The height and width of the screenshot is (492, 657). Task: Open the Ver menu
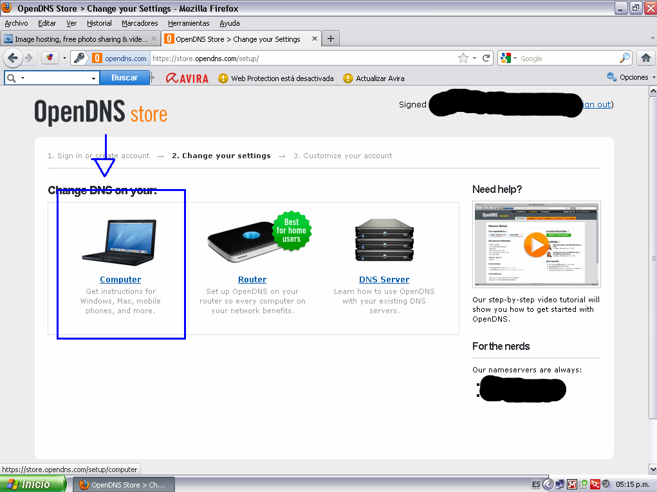tap(71, 23)
